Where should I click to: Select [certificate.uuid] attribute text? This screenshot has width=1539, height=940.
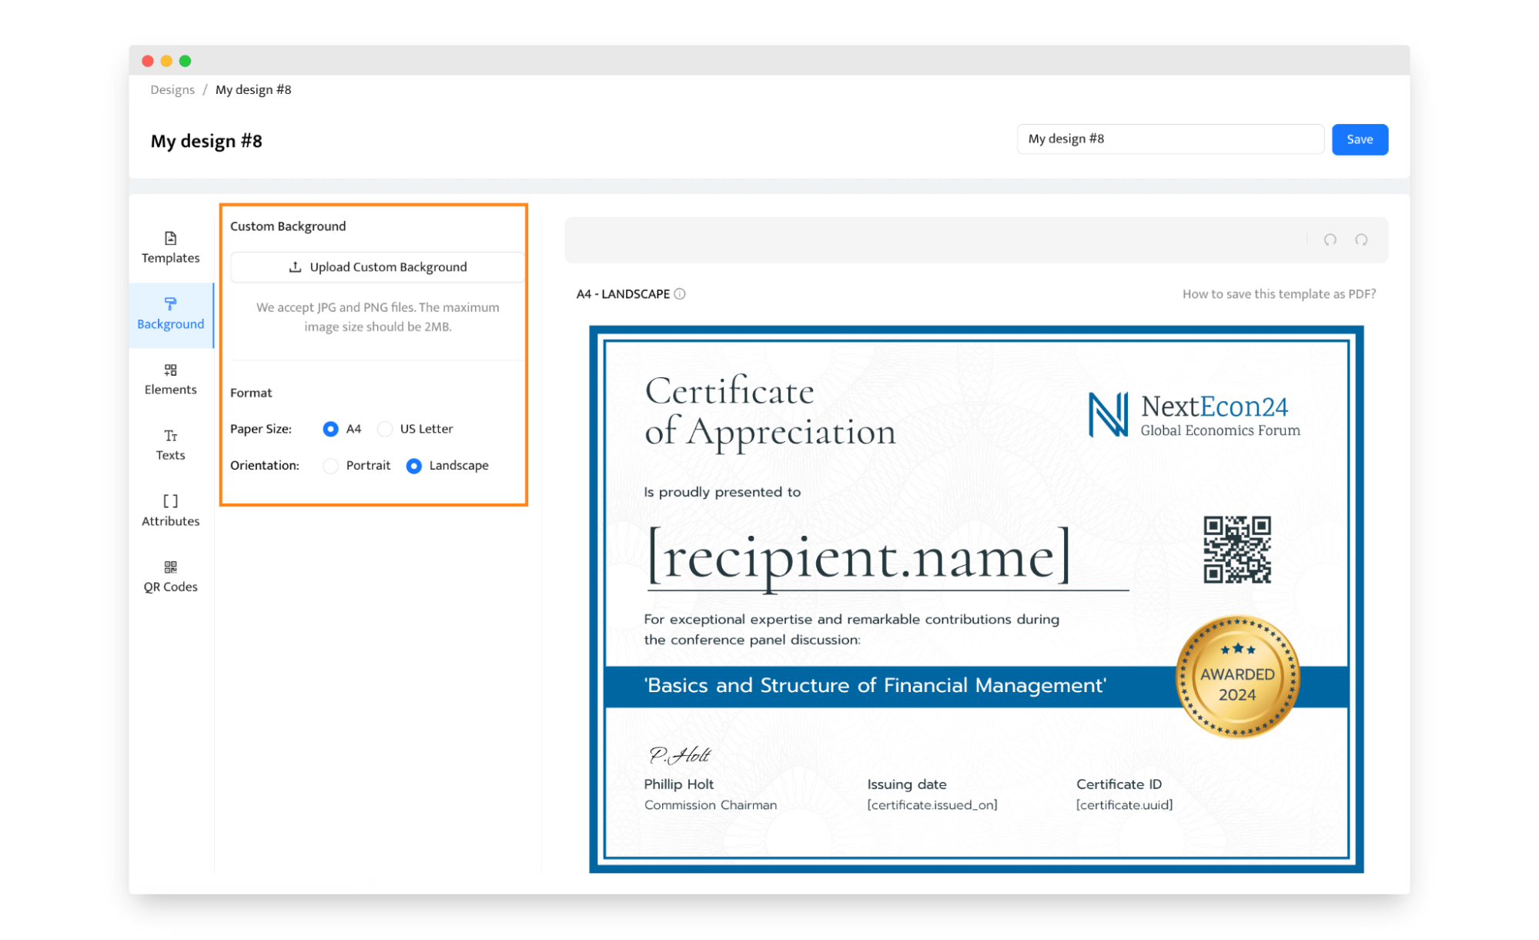click(1124, 805)
